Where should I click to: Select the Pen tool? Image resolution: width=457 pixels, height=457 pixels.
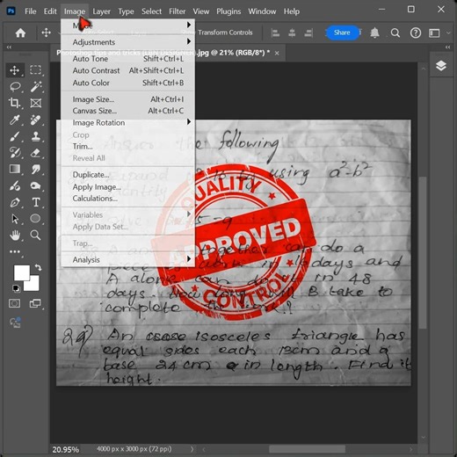(x=14, y=202)
